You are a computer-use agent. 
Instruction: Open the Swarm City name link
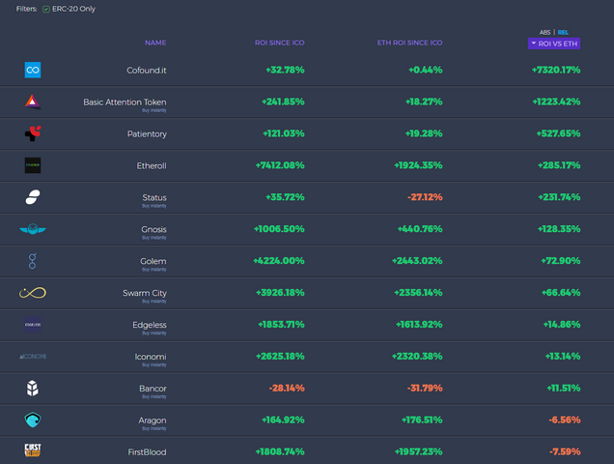145,293
